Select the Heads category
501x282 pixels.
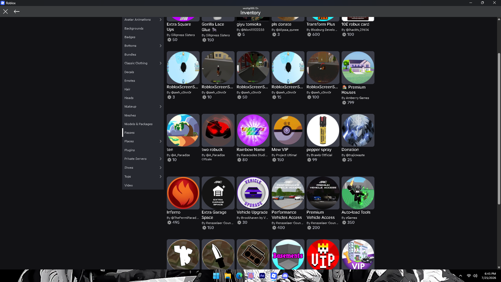(x=143, y=98)
